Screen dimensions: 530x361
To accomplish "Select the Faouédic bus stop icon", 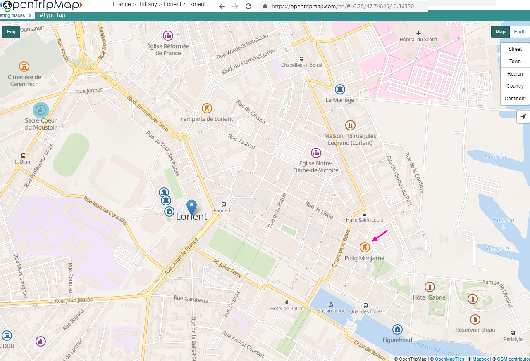I will tap(224, 204).
